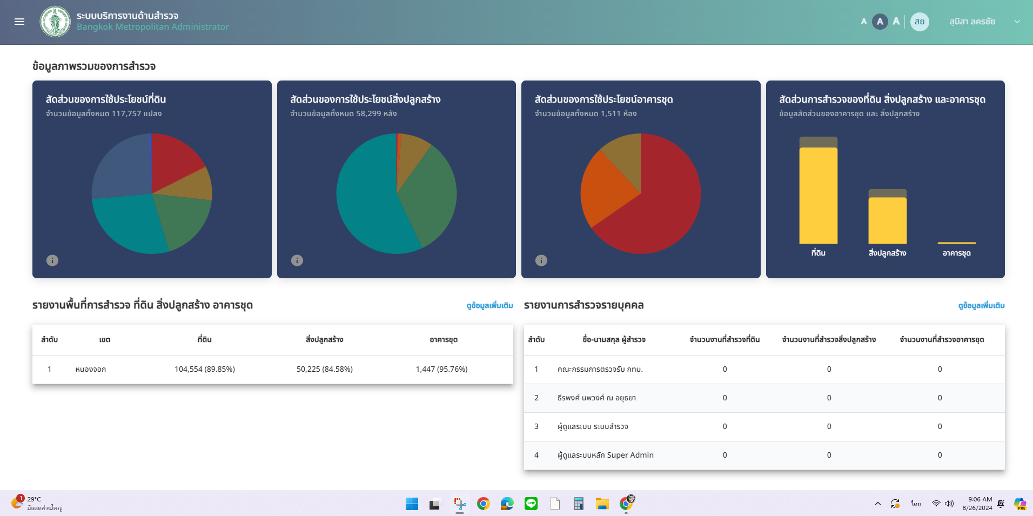The width and height of the screenshot is (1033, 516).
Task: Open the hamburger navigation menu
Action: pos(19,22)
